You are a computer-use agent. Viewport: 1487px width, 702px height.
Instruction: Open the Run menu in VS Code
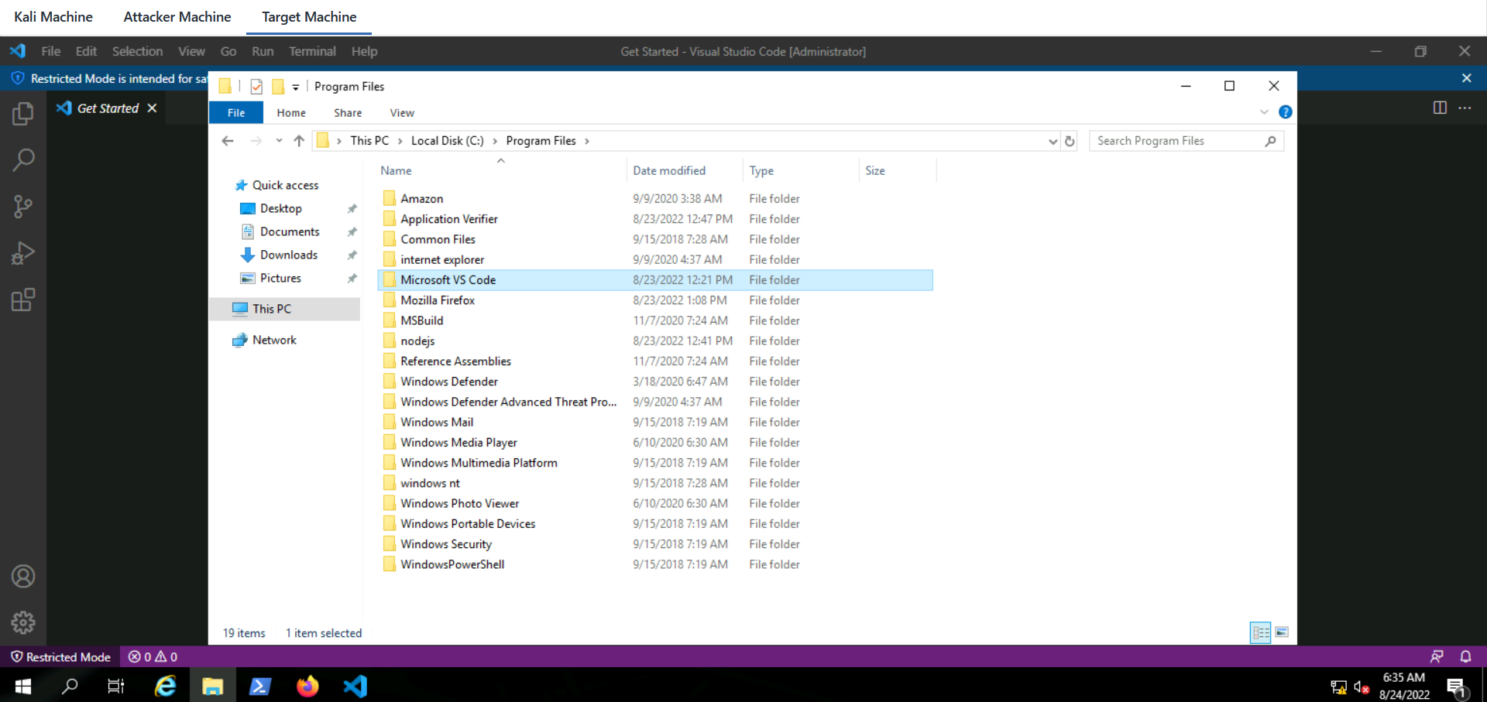pyautogui.click(x=263, y=51)
